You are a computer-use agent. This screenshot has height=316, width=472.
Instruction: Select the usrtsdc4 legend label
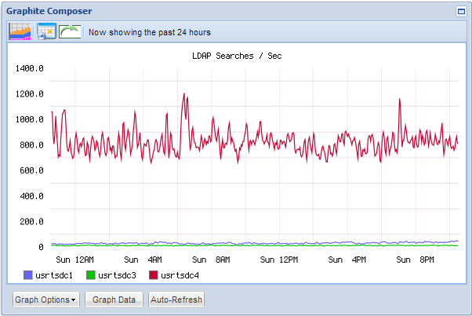coord(180,275)
